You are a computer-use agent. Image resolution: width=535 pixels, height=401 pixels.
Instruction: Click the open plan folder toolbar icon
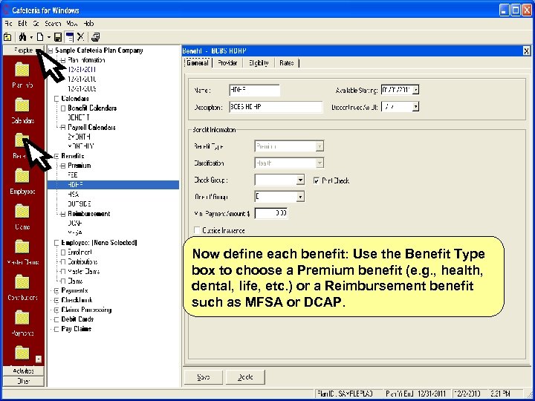click(x=7, y=37)
